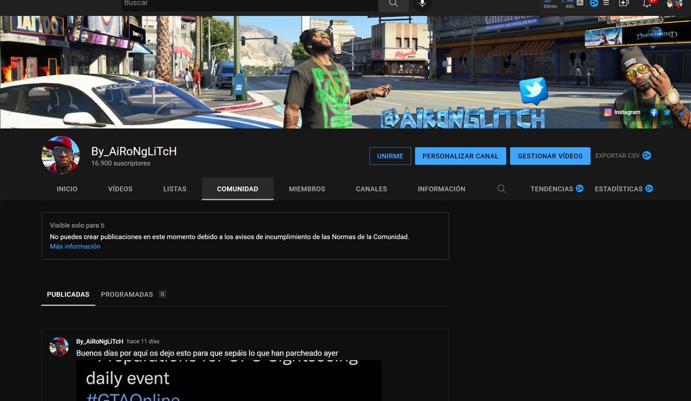Open the Create video camera icon

coord(624,3)
